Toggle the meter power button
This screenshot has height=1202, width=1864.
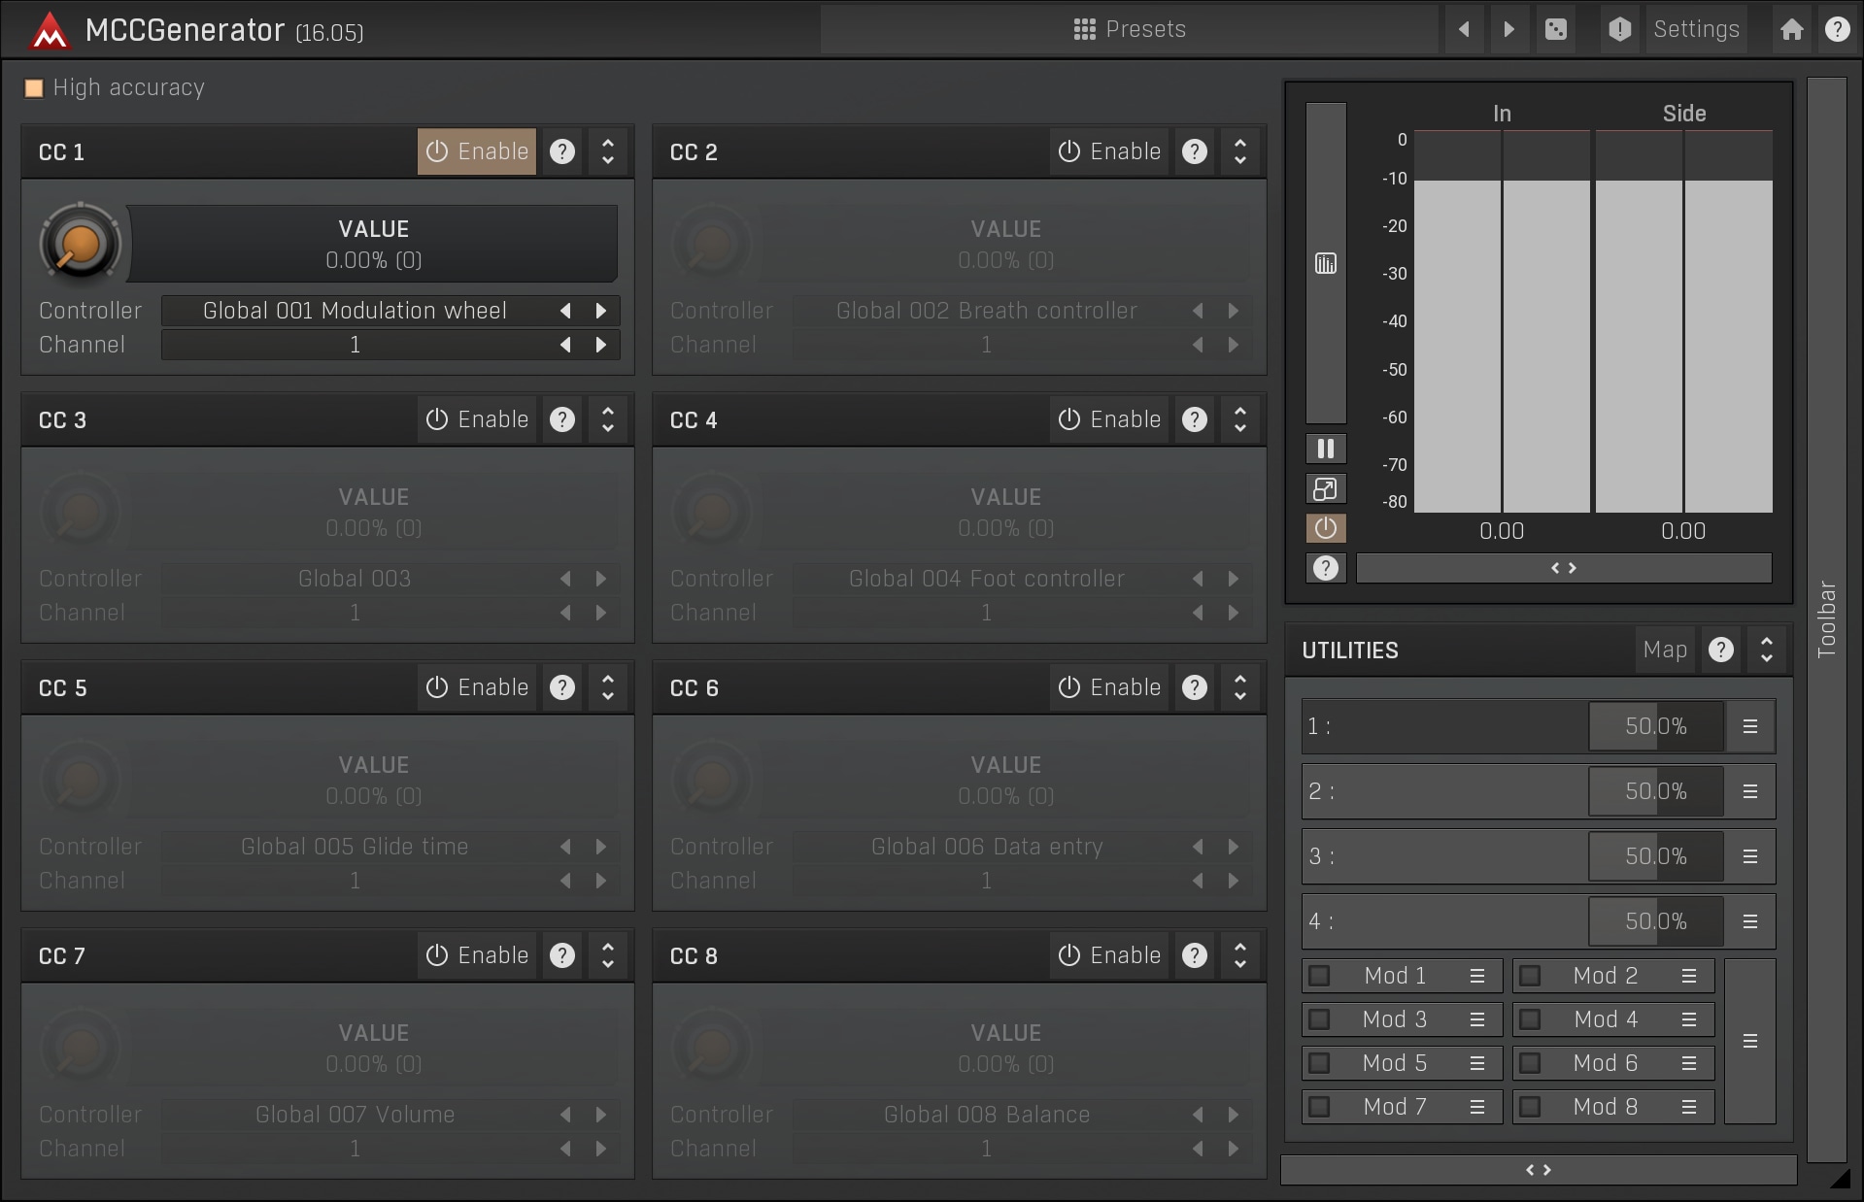click(1326, 528)
